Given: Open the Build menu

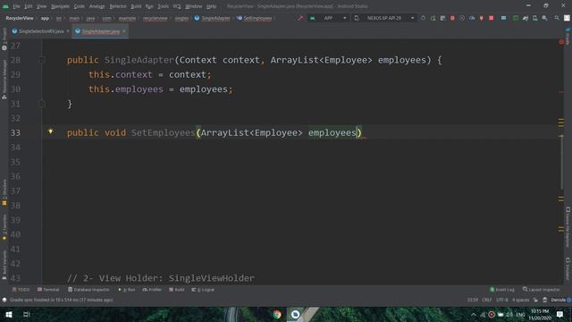Looking at the screenshot, I should tap(136, 6).
